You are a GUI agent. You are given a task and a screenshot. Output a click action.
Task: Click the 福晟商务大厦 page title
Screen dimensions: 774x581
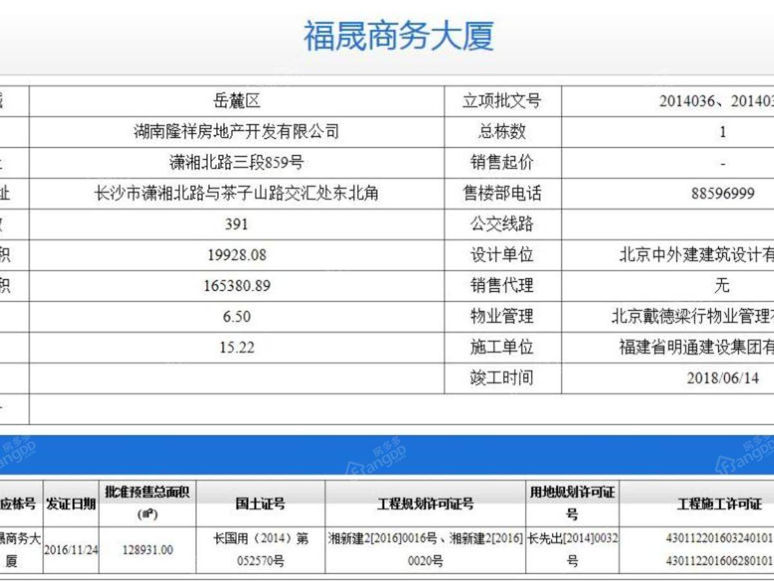click(399, 36)
